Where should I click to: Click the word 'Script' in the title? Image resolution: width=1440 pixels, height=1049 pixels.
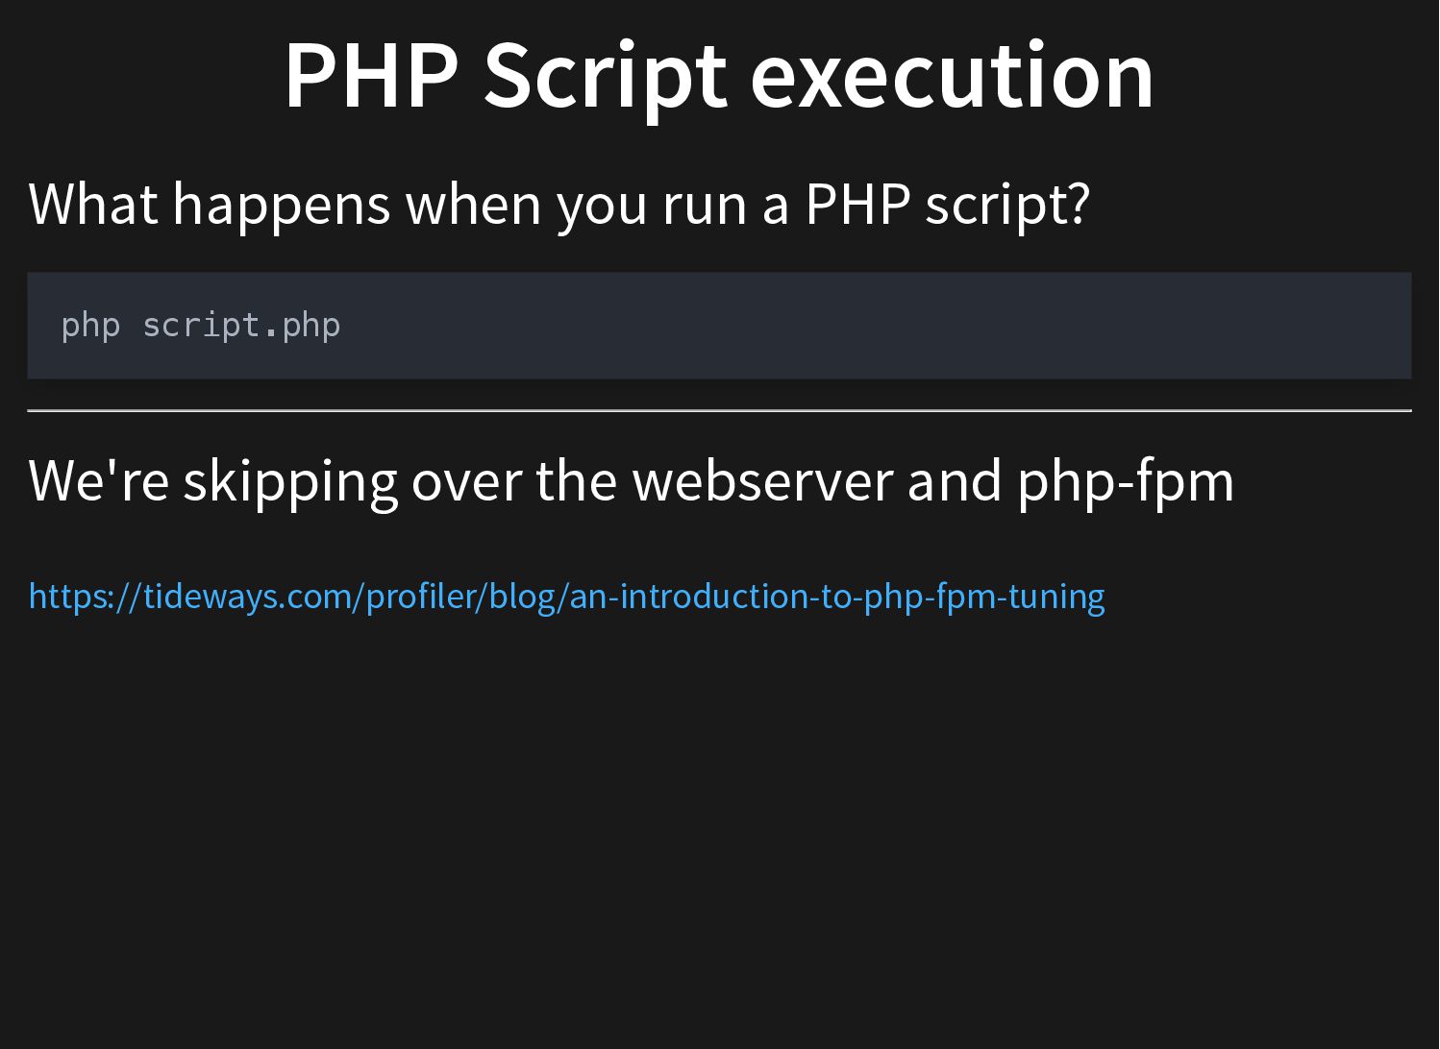(606, 75)
